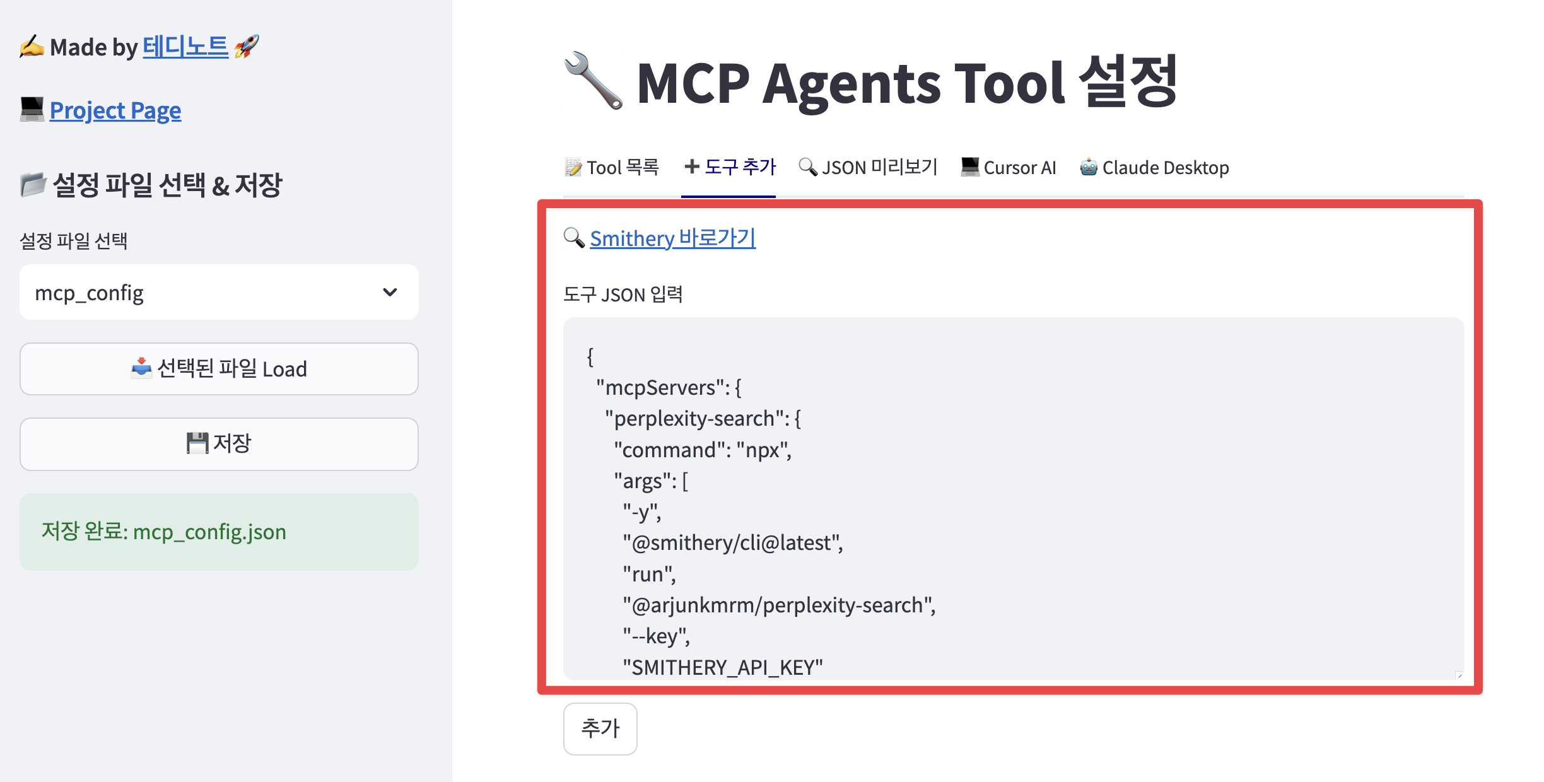Click the folder icon beside 설정 파일 선택 heading
1544x782 pixels.
[x=33, y=185]
